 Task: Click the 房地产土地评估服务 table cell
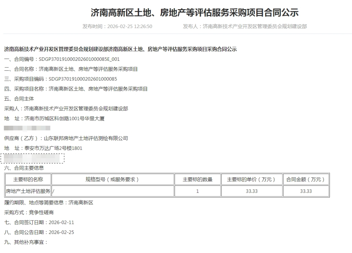[x=28, y=191]
